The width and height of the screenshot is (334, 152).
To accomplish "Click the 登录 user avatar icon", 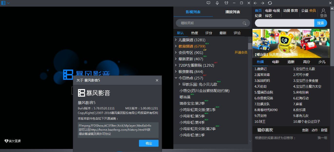I will [x=323, y=11].
